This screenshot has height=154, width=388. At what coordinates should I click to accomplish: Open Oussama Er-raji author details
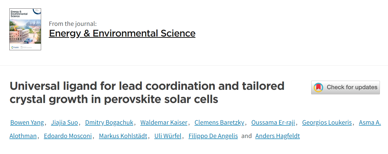click(x=273, y=123)
